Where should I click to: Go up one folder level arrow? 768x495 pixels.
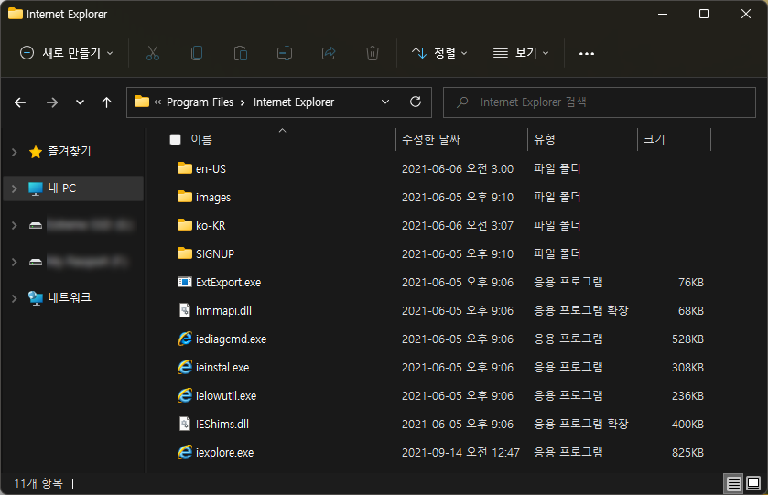(x=106, y=102)
